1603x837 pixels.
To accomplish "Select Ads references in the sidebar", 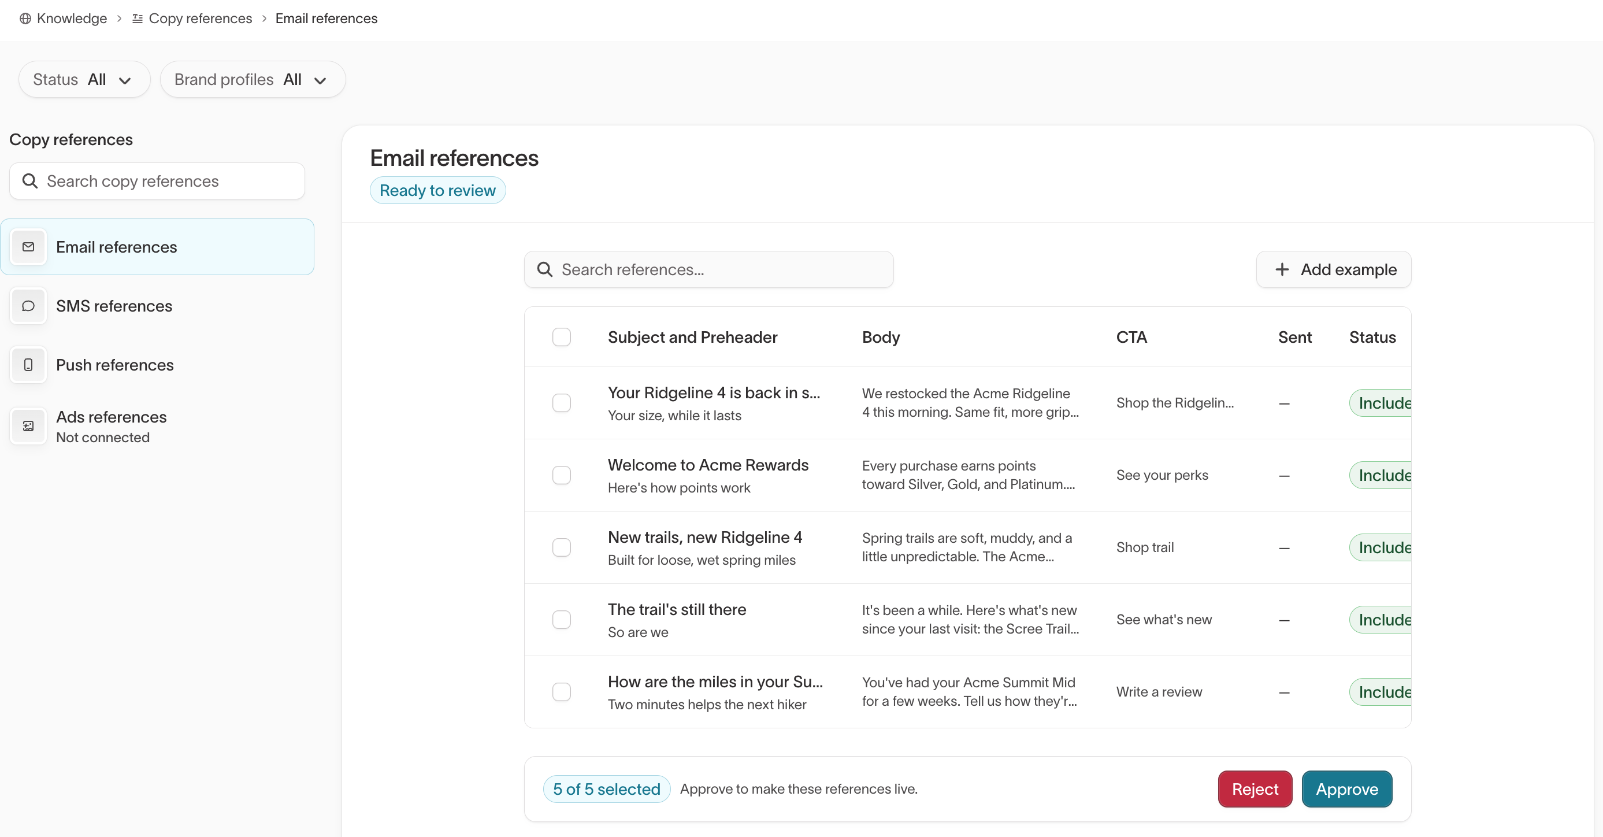I will [x=157, y=426].
